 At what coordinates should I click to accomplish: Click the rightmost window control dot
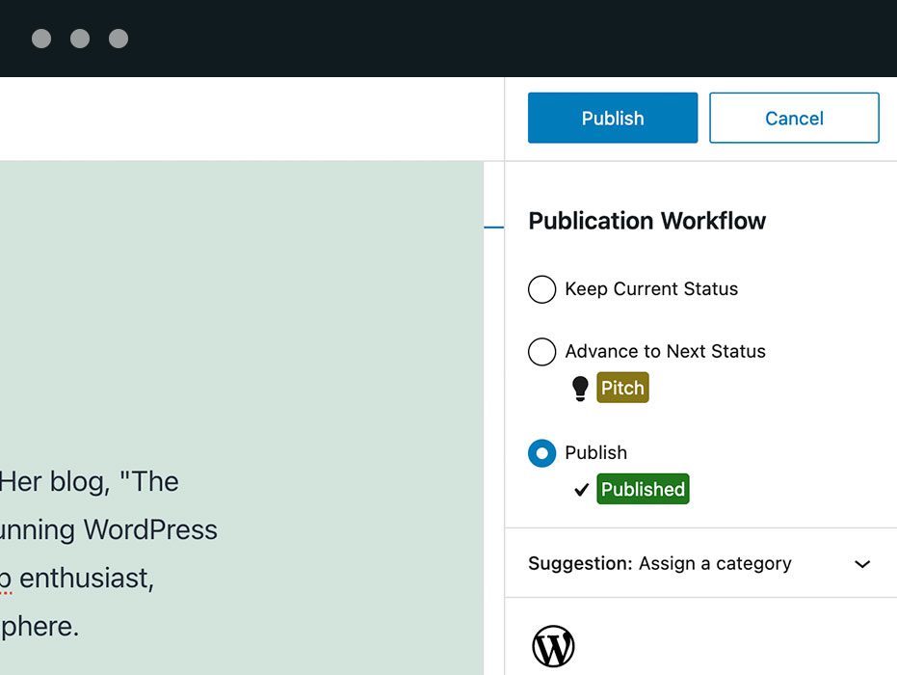click(x=118, y=39)
